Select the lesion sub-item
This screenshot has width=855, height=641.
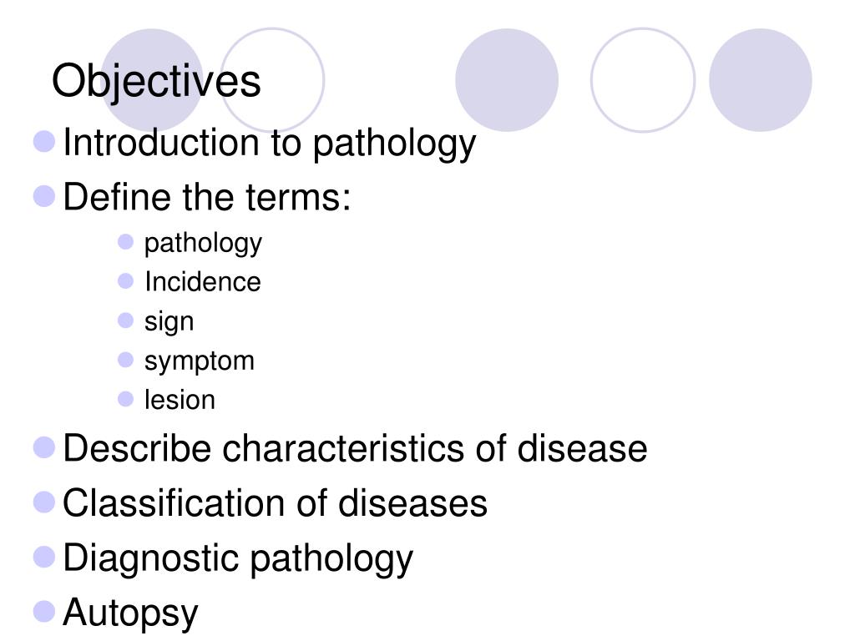180,400
